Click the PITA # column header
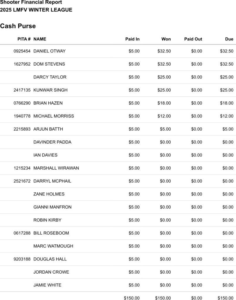This screenshot has width=236, height=300. pyautogui.click(x=24, y=39)
